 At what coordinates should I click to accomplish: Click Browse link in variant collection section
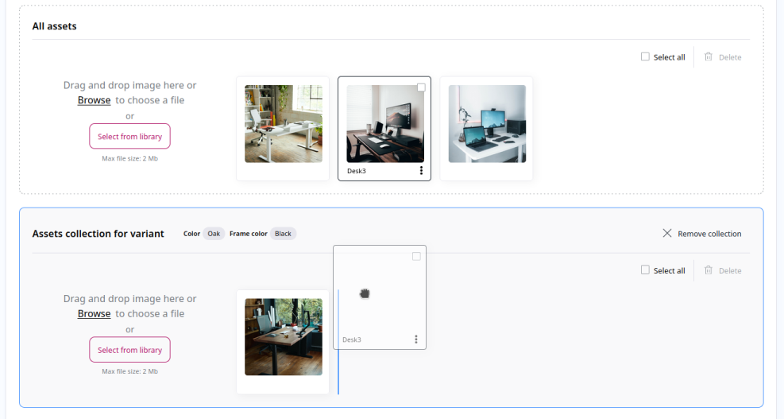coord(94,314)
